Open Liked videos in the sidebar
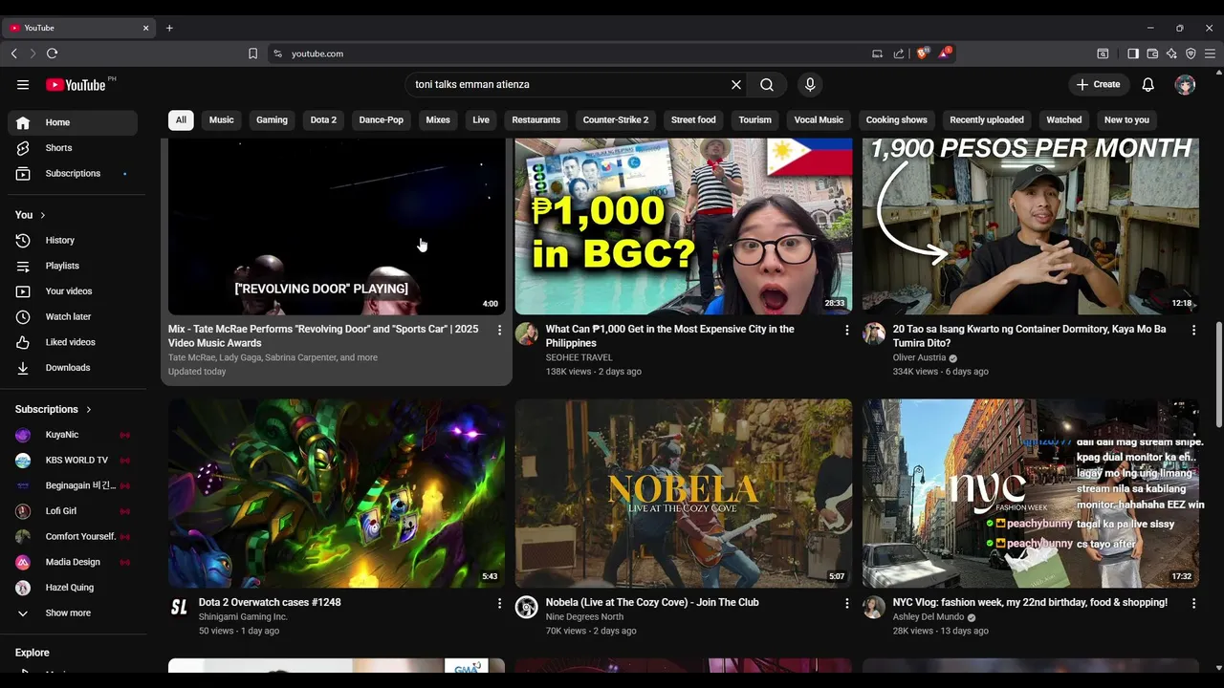This screenshot has width=1224, height=688. (x=73, y=342)
